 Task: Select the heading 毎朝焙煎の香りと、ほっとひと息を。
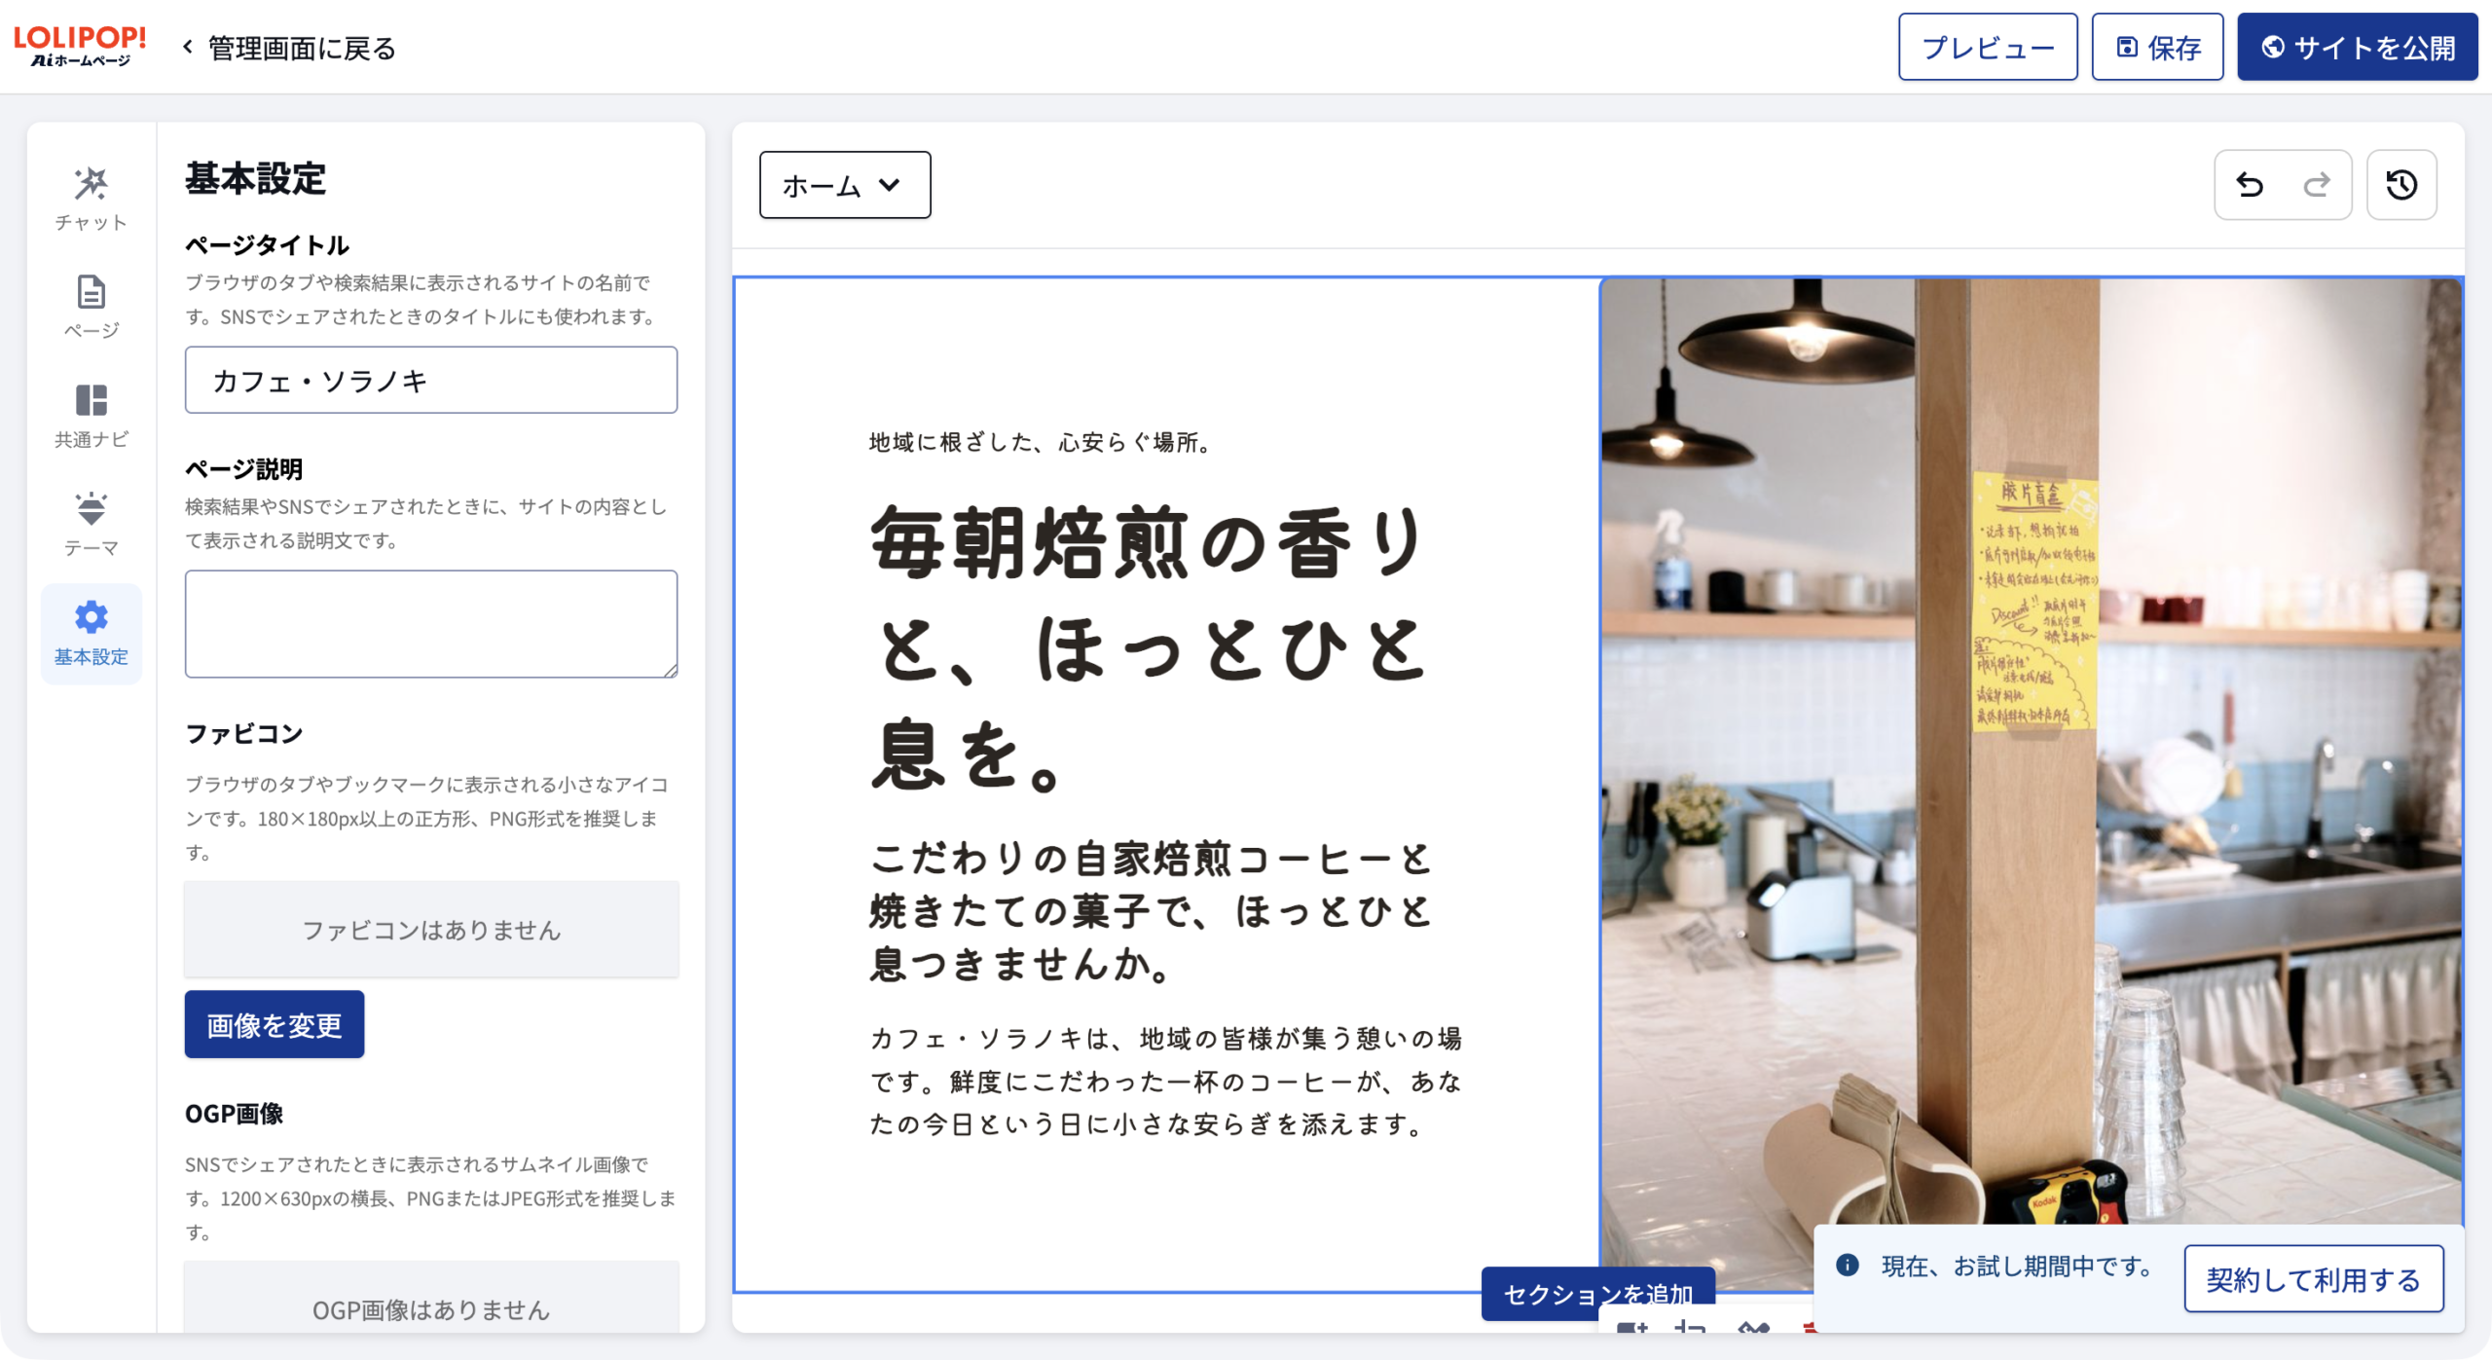pyautogui.click(x=1149, y=646)
